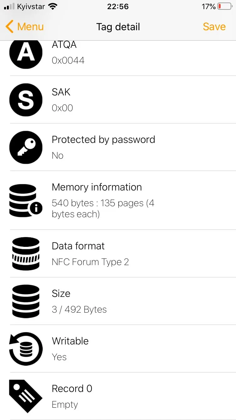Select the ATQA 0x0044 value
The height and width of the screenshot is (420, 236).
click(x=68, y=60)
